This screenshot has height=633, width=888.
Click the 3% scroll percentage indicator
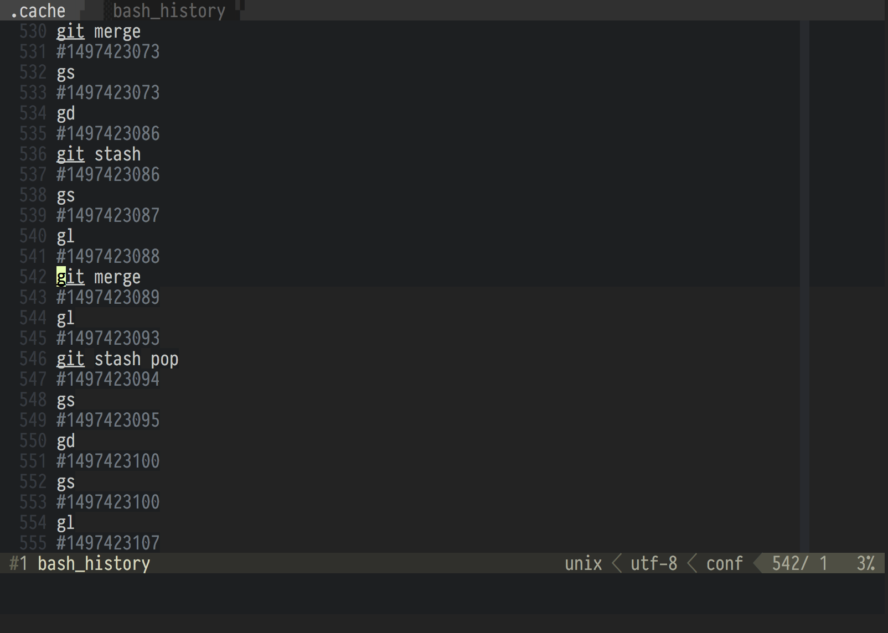coord(864,563)
